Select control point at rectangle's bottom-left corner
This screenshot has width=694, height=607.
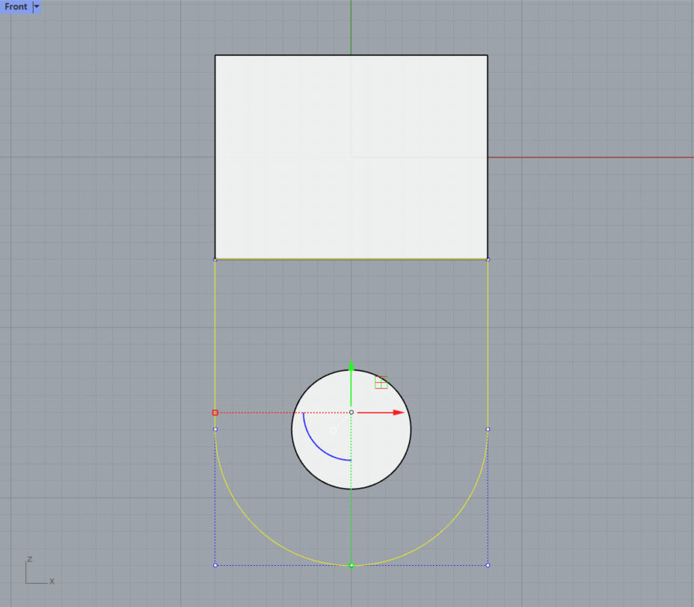(215, 259)
